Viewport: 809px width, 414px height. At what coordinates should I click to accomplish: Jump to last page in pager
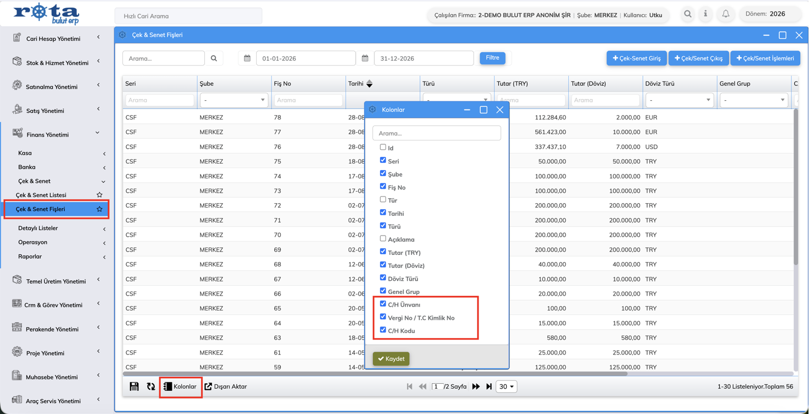[489, 386]
